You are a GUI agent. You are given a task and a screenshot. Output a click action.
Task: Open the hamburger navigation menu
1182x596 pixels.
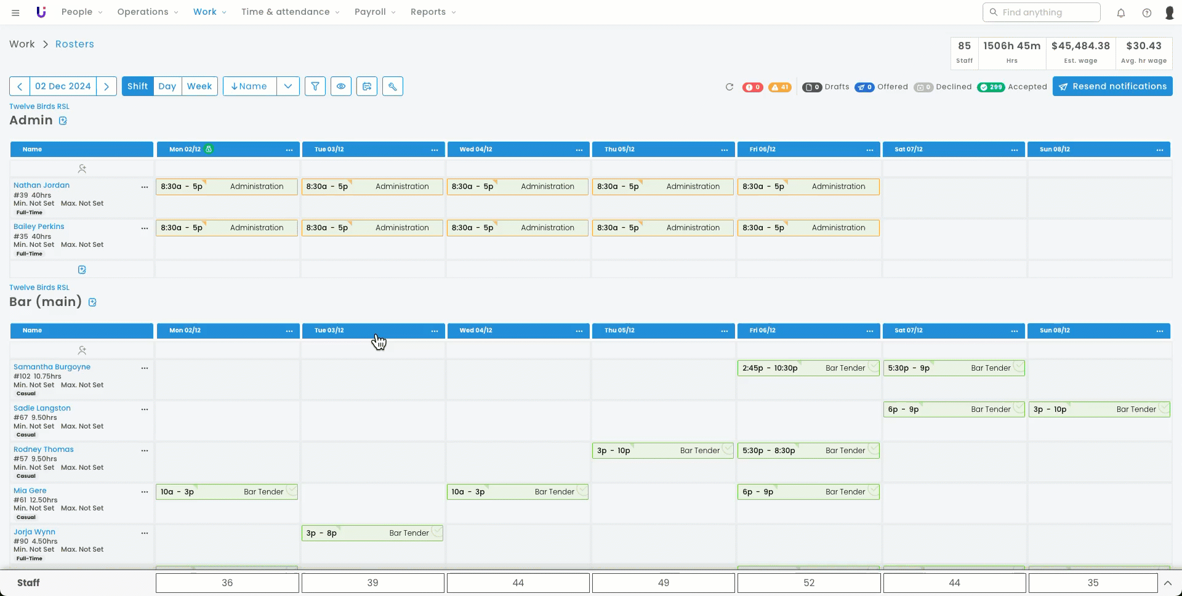click(15, 12)
